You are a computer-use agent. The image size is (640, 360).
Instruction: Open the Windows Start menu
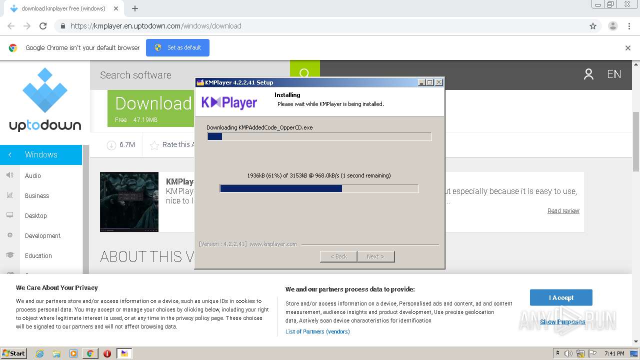[13, 353]
